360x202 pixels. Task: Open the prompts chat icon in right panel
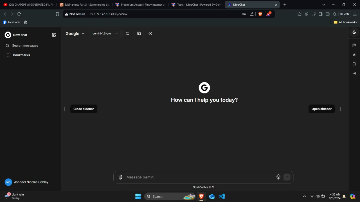[x=354, y=45]
